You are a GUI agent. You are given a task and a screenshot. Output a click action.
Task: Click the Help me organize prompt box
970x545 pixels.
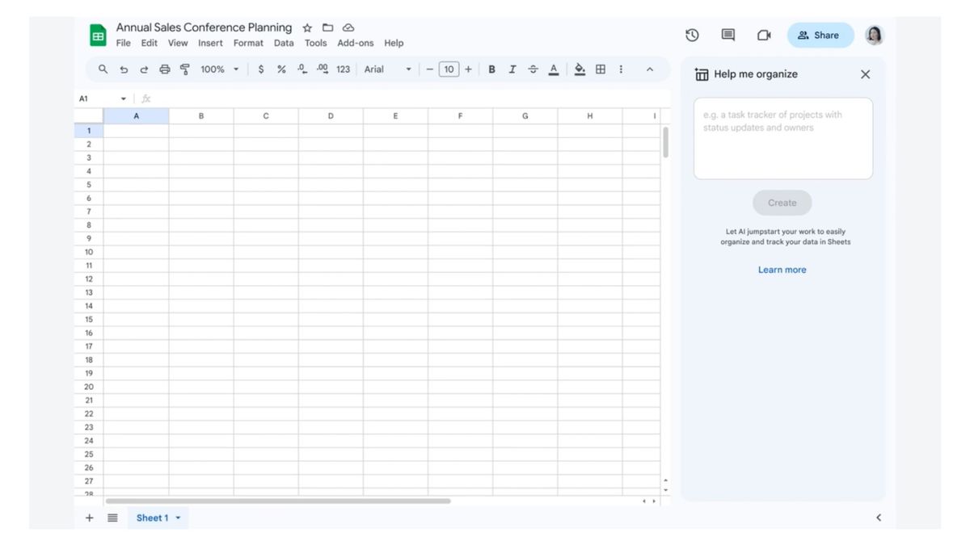coord(783,138)
